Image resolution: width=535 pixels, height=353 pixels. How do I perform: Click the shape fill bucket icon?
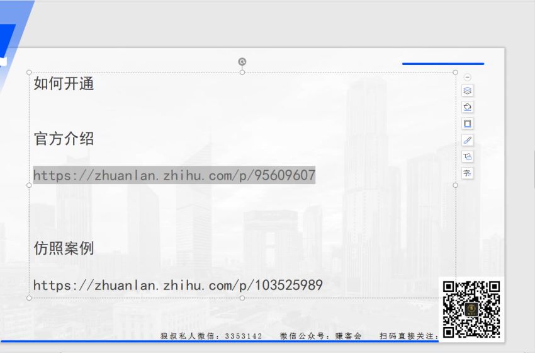pyautogui.click(x=468, y=107)
